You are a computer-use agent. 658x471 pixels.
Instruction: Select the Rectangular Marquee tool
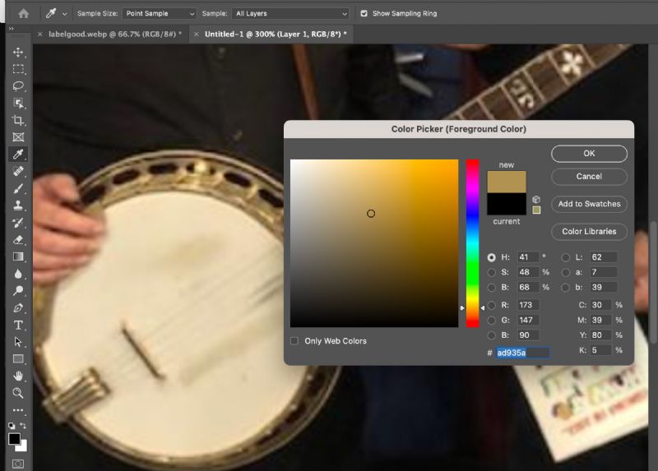[18, 69]
